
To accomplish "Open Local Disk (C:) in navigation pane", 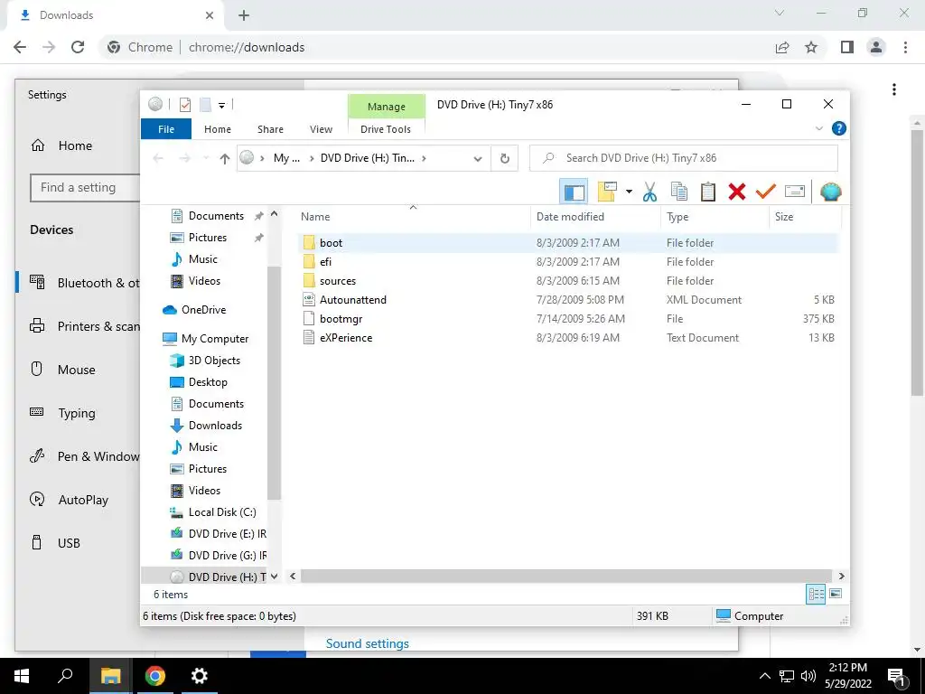I will [222, 511].
